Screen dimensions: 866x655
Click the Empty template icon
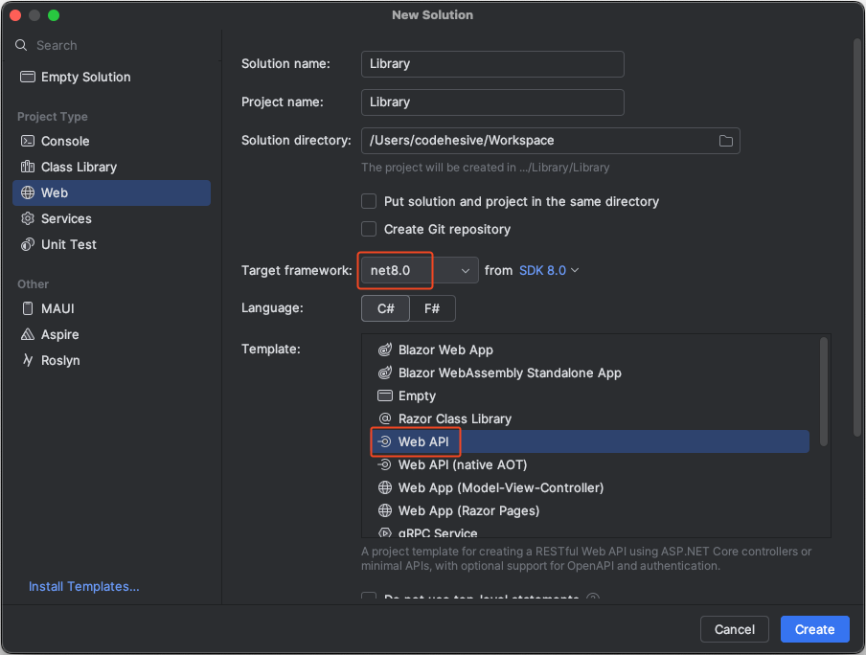385,395
